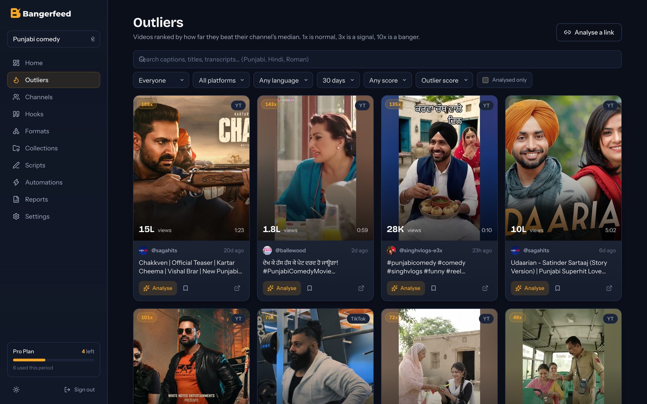Screen dimensions: 647x404
Task: Click the Pro Plan usage progress bar
Action: coord(54,360)
